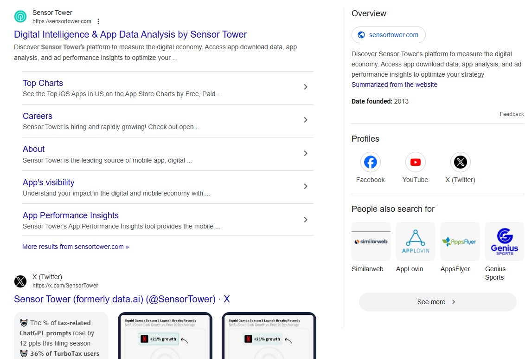Click the YouTube profile label
This screenshot has height=359, width=525.
(x=415, y=180)
